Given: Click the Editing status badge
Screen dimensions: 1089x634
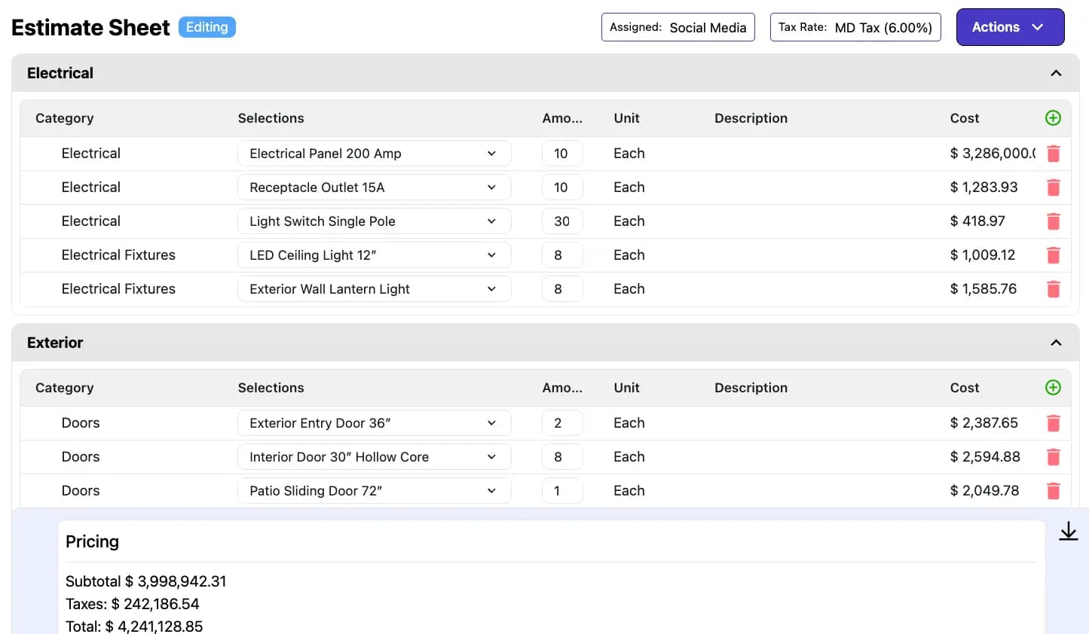Looking at the screenshot, I should coord(206,26).
